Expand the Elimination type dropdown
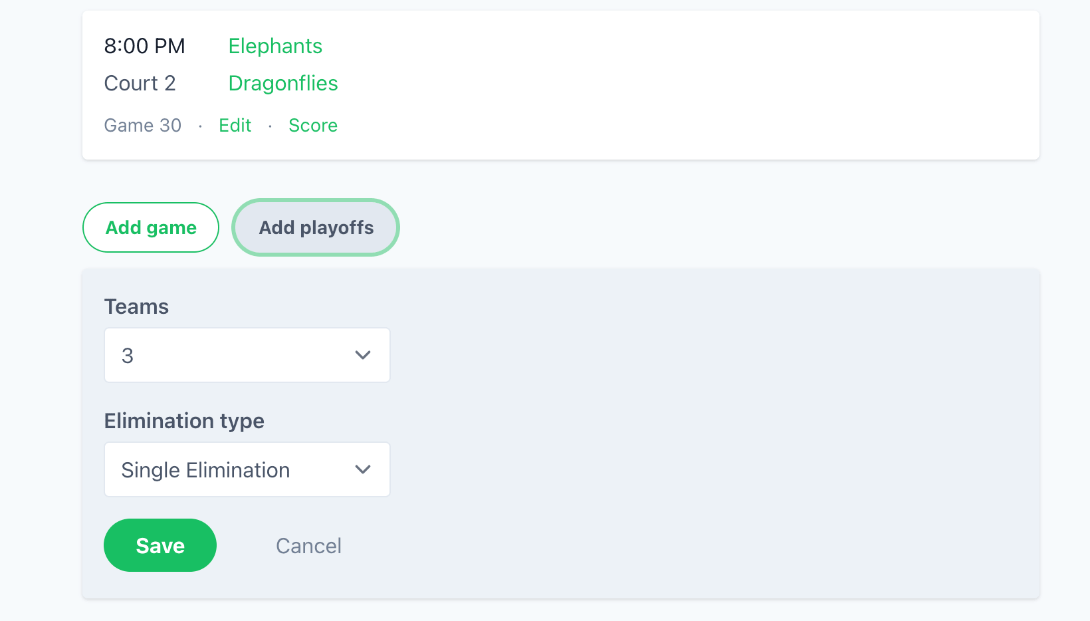Screen dimensions: 1090x621 click(x=246, y=469)
